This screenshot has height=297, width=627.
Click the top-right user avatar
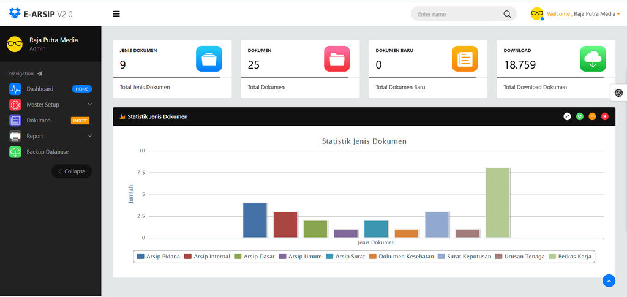[x=537, y=14]
